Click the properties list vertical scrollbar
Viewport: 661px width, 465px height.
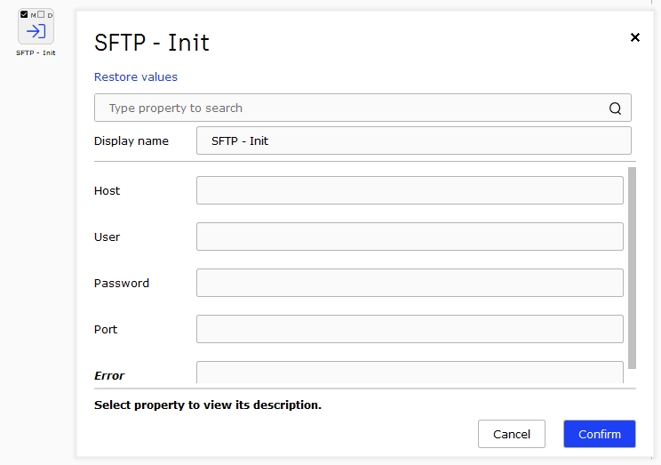coord(632,268)
